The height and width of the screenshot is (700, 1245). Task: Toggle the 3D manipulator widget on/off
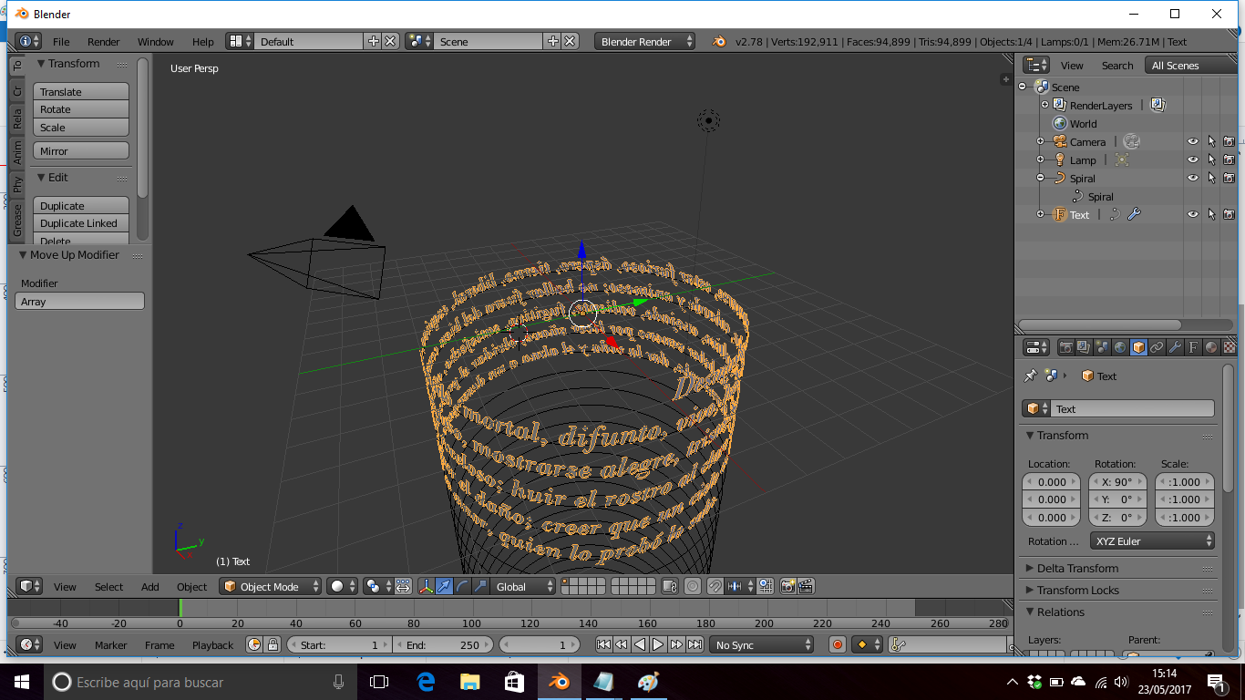(426, 586)
